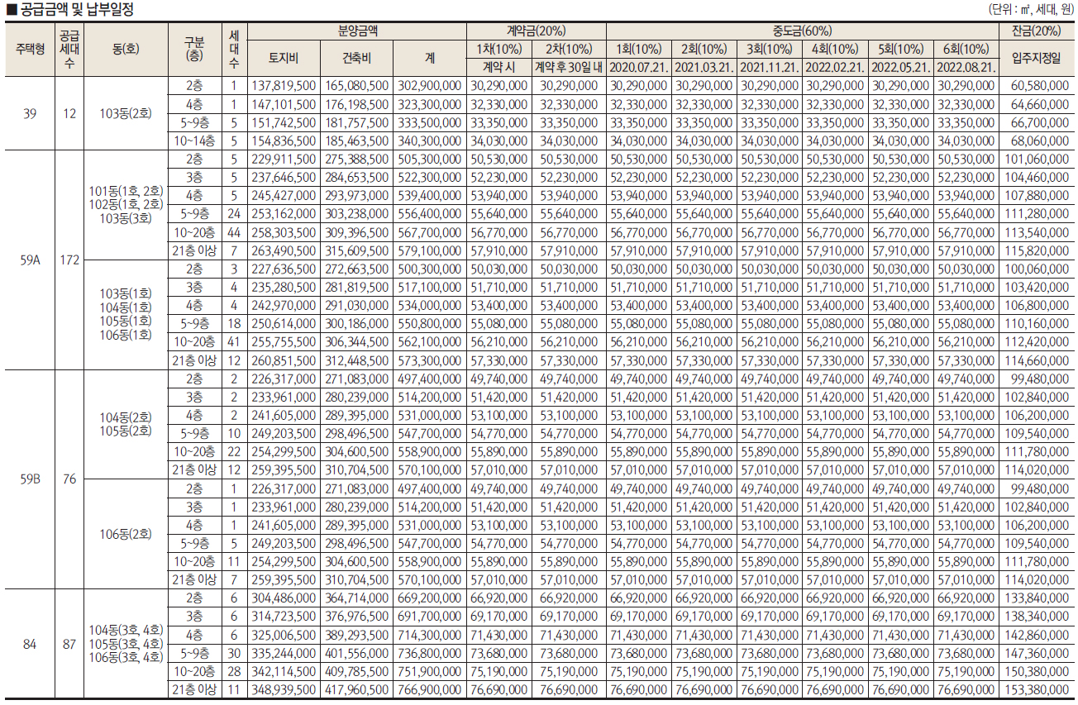Click supply household count '87'
1078x705 pixels.
69,644
